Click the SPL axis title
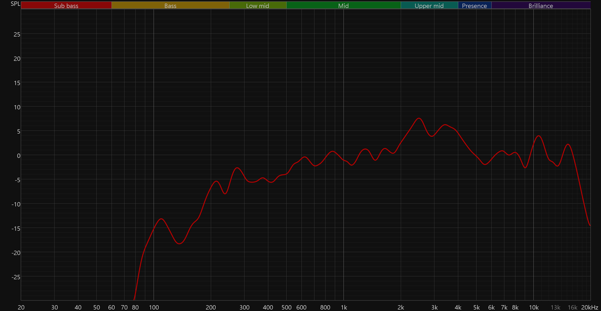This screenshot has width=601, height=311. (16, 4)
